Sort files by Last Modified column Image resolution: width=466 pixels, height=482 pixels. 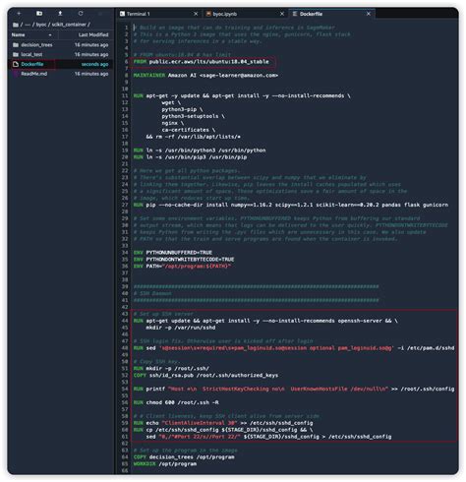coord(93,34)
